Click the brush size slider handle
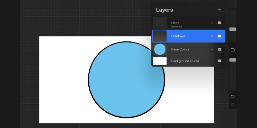The image size is (257, 128). coord(233,29)
